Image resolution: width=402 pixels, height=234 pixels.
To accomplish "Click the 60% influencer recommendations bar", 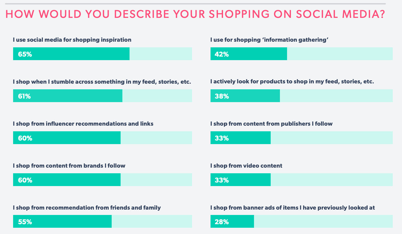I will [67, 138].
